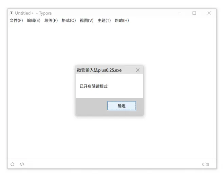This screenshot has width=224, height=175.
Task: Open the 视图(V) menu
Action: tap(87, 20)
